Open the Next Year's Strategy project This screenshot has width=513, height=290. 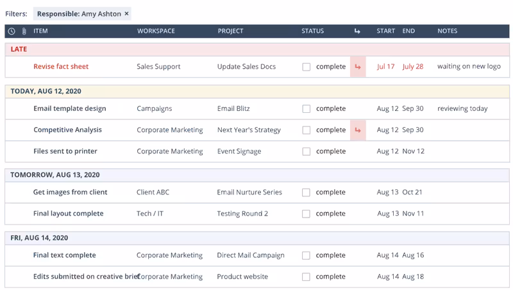(249, 130)
